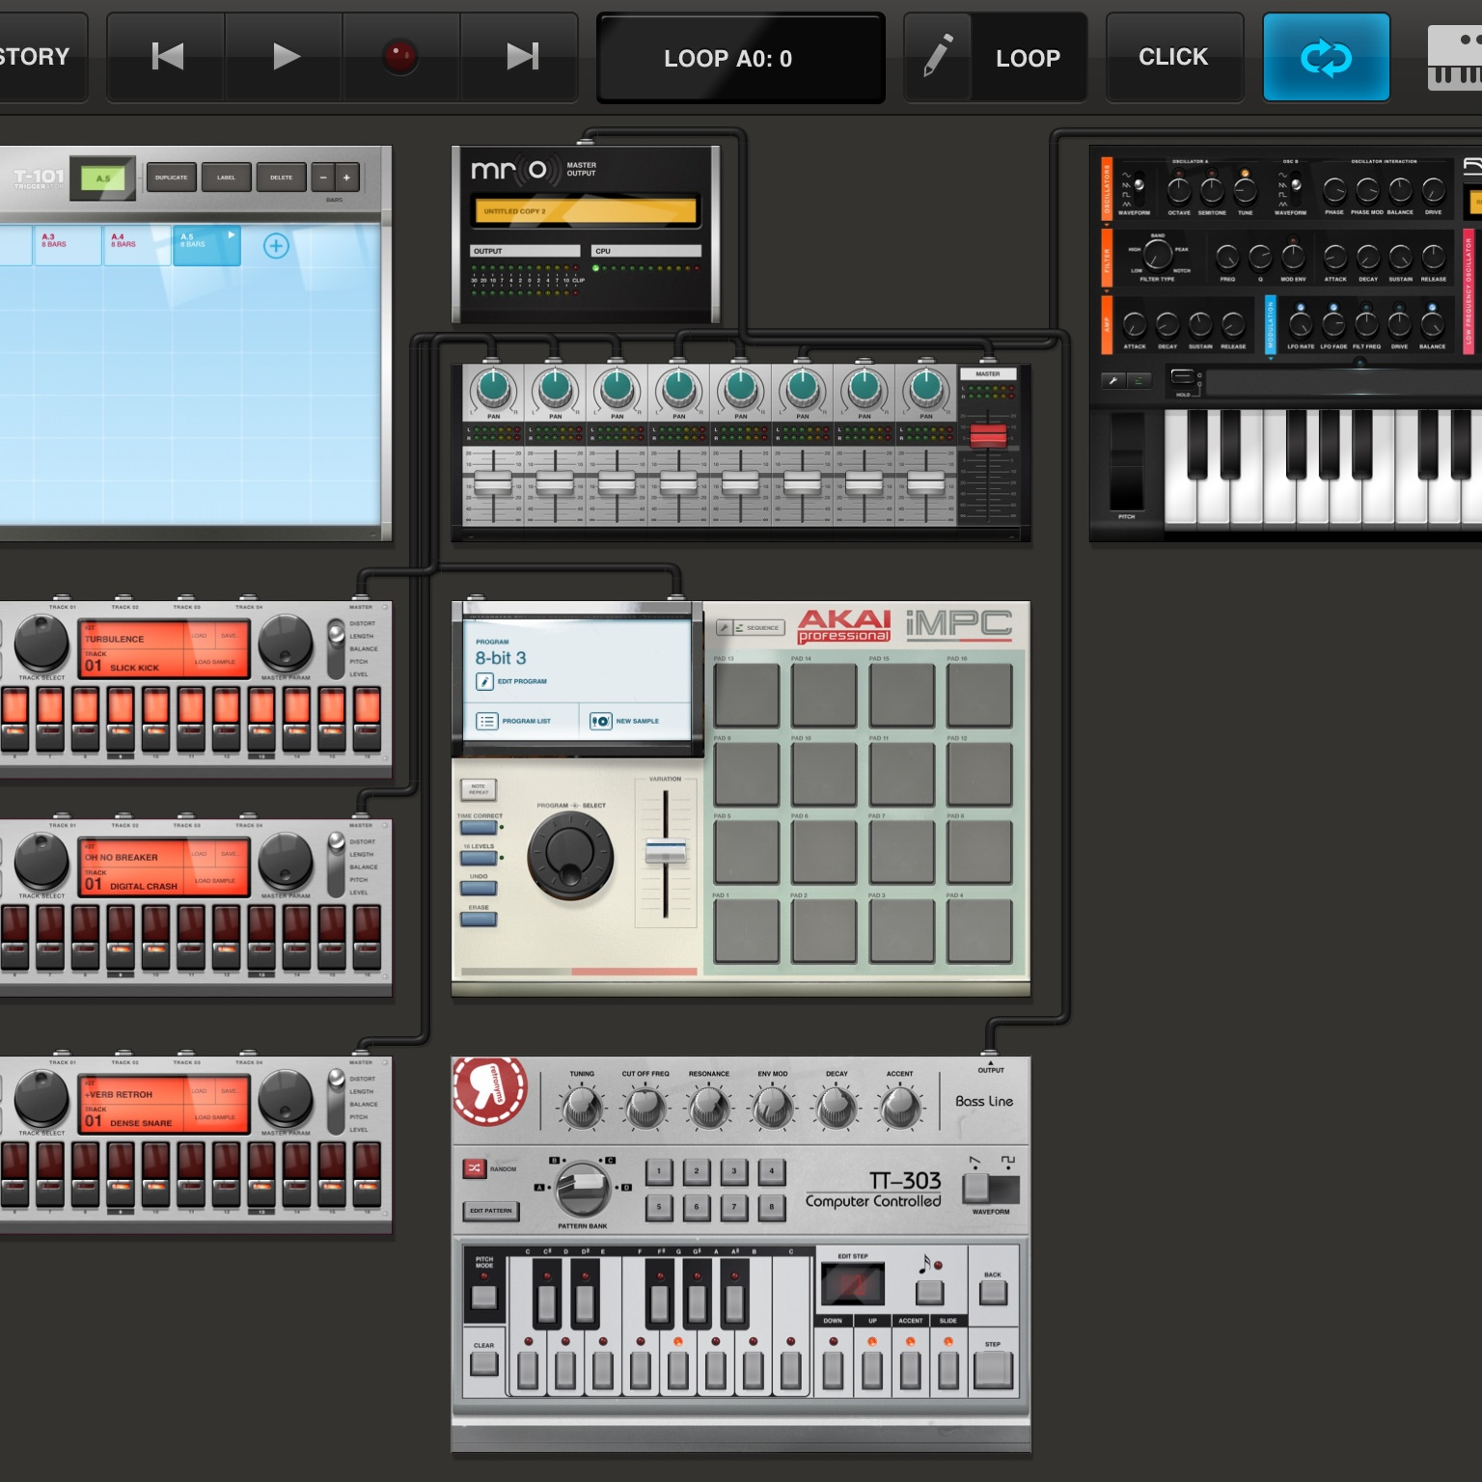Toggle iMPC 16 Levels button

pos(479,859)
